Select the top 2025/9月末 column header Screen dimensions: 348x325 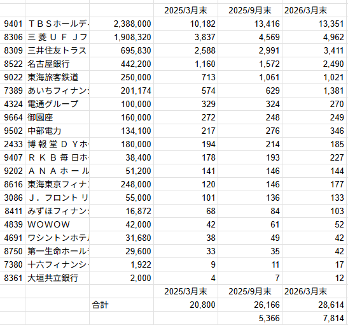(x=250, y=10)
